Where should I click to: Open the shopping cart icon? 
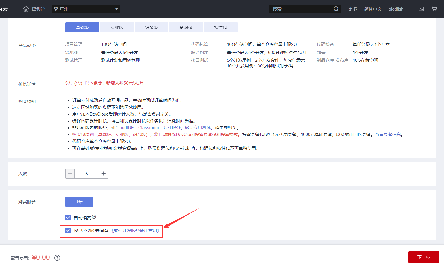coord(434,9)
